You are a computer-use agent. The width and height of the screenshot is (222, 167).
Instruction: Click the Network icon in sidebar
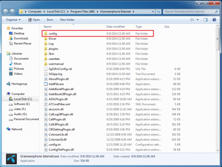click(9, 129)
